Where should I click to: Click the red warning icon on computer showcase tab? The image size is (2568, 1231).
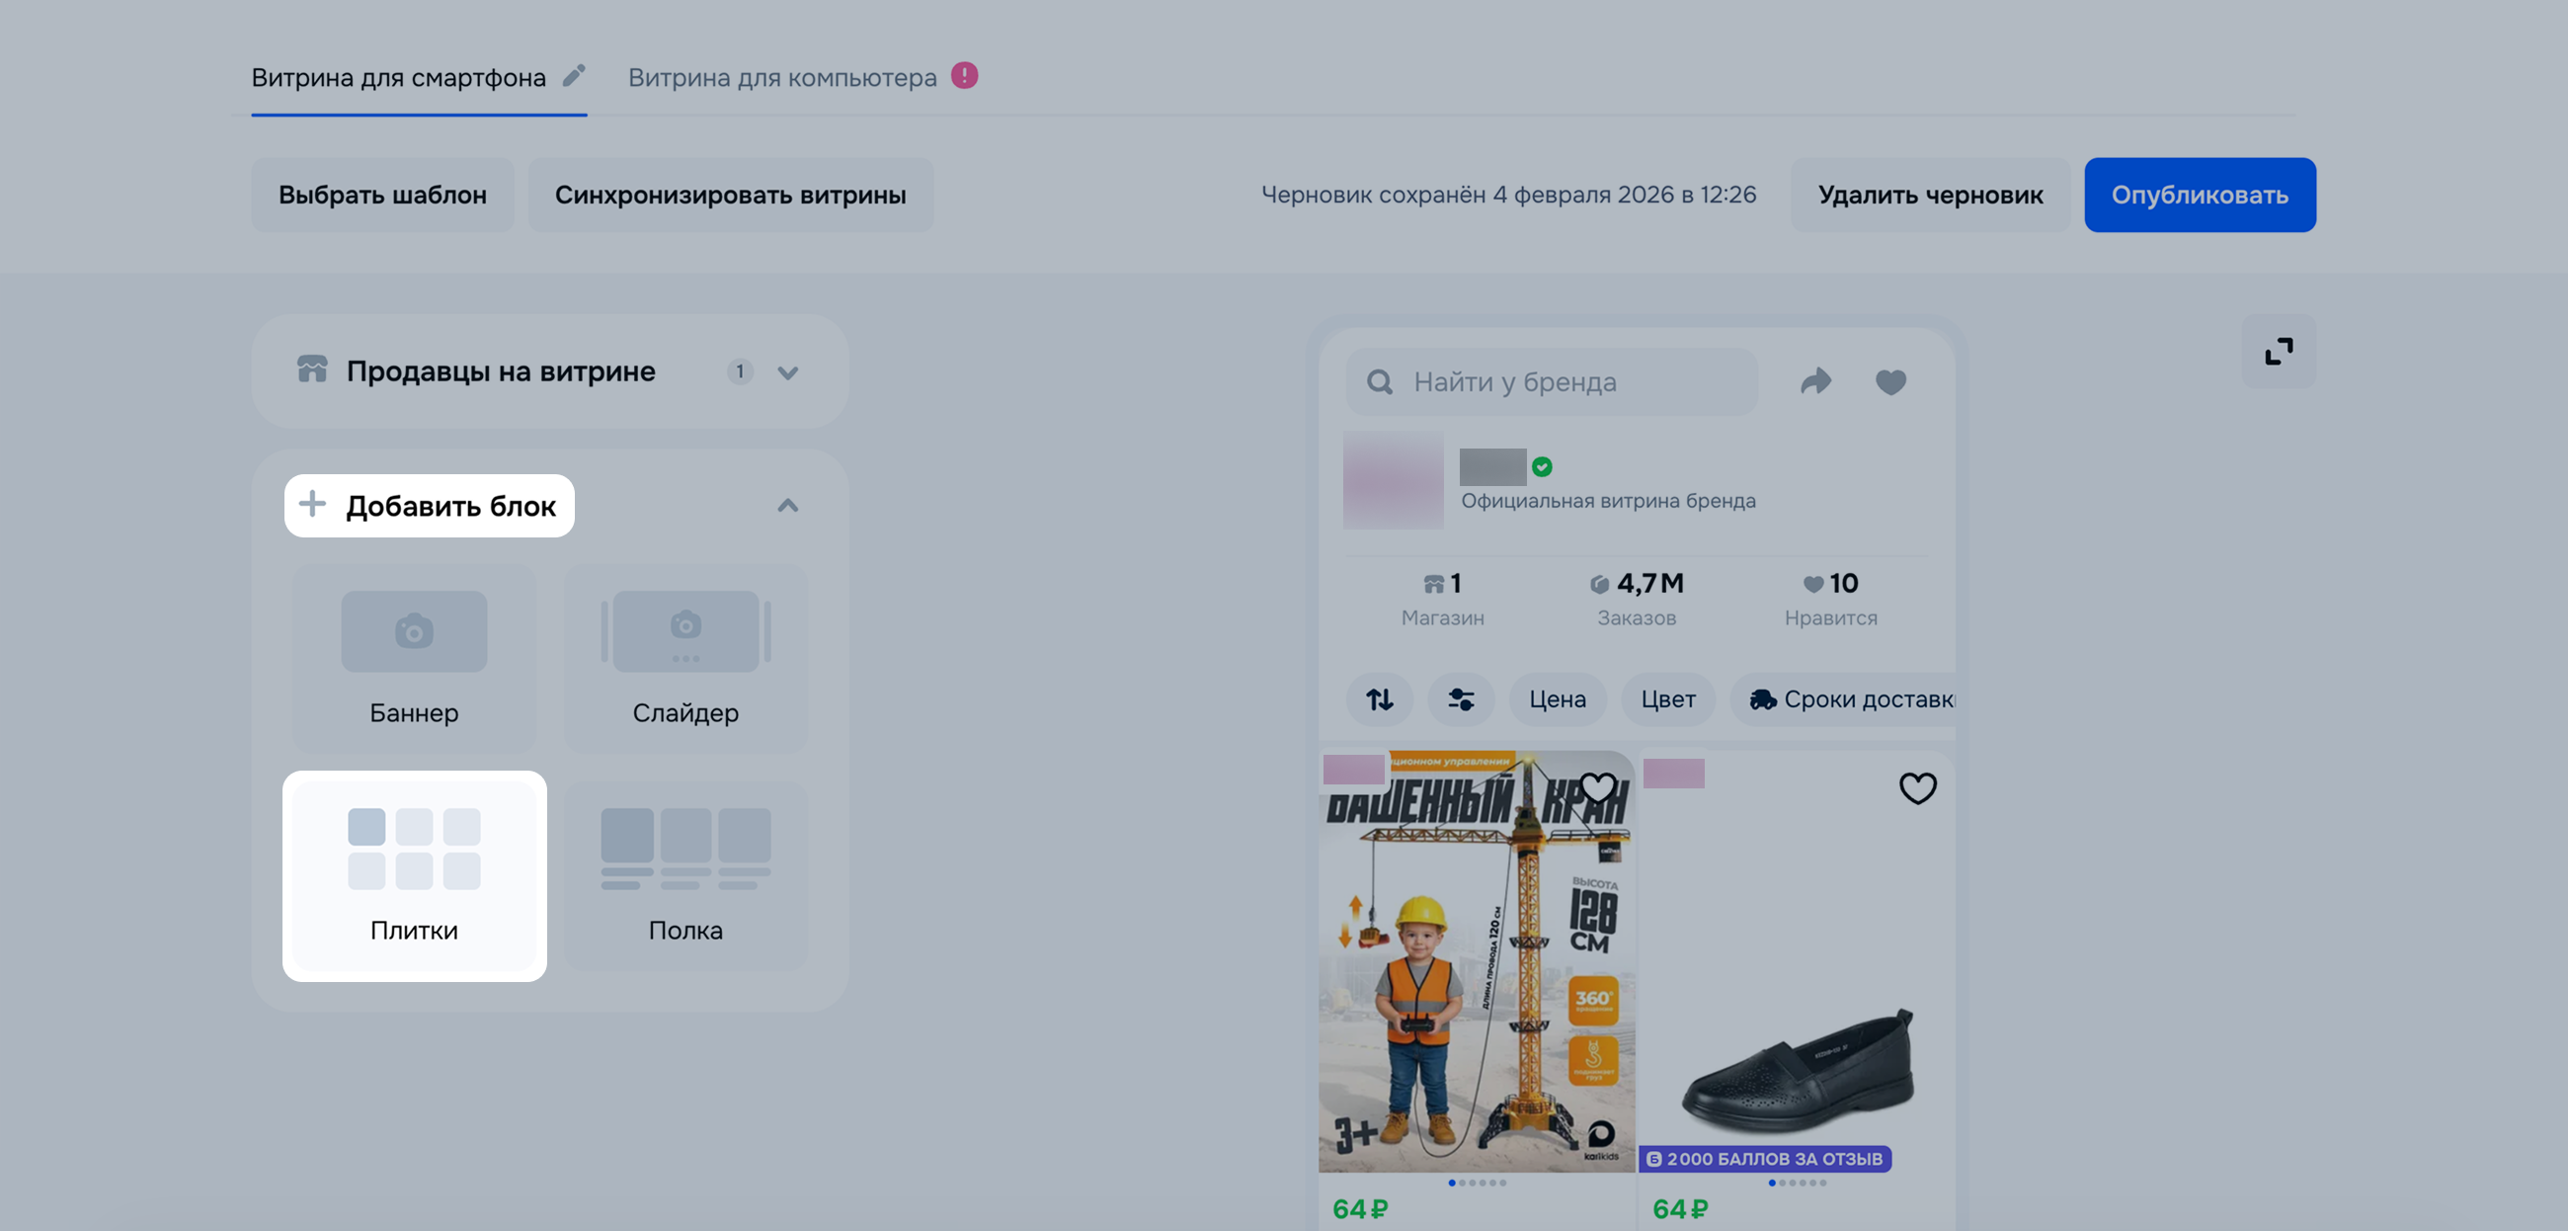click(x=964, y=76)
